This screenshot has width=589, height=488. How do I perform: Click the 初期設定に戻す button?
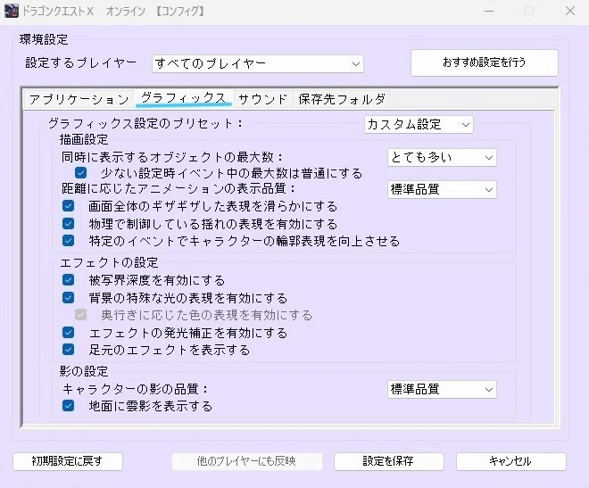point(68,461)
